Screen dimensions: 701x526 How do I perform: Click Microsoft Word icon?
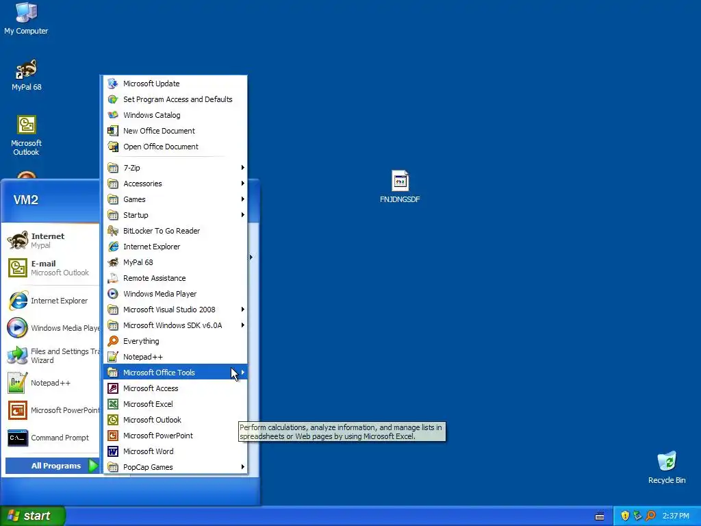click(x=113, y=451)
